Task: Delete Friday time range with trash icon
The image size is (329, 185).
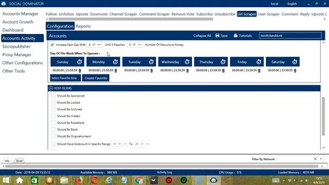Action: point(259,71)
